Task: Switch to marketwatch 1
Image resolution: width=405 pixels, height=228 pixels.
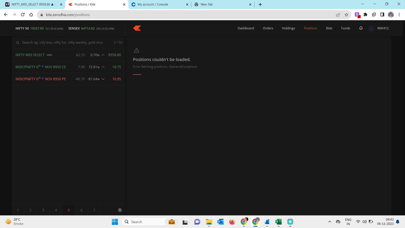Action: [18, 210]
